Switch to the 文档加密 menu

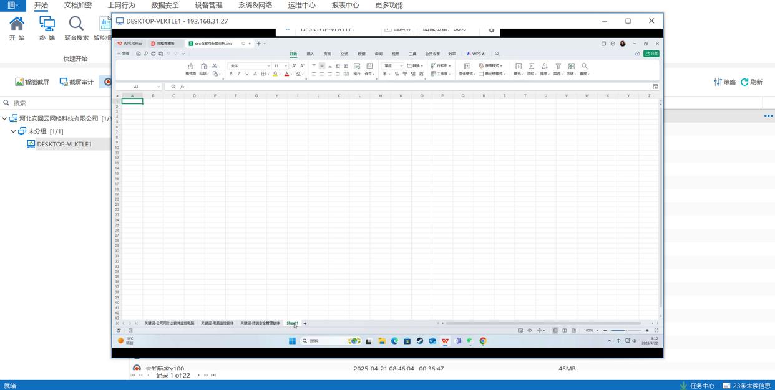(x=78, y=5)
